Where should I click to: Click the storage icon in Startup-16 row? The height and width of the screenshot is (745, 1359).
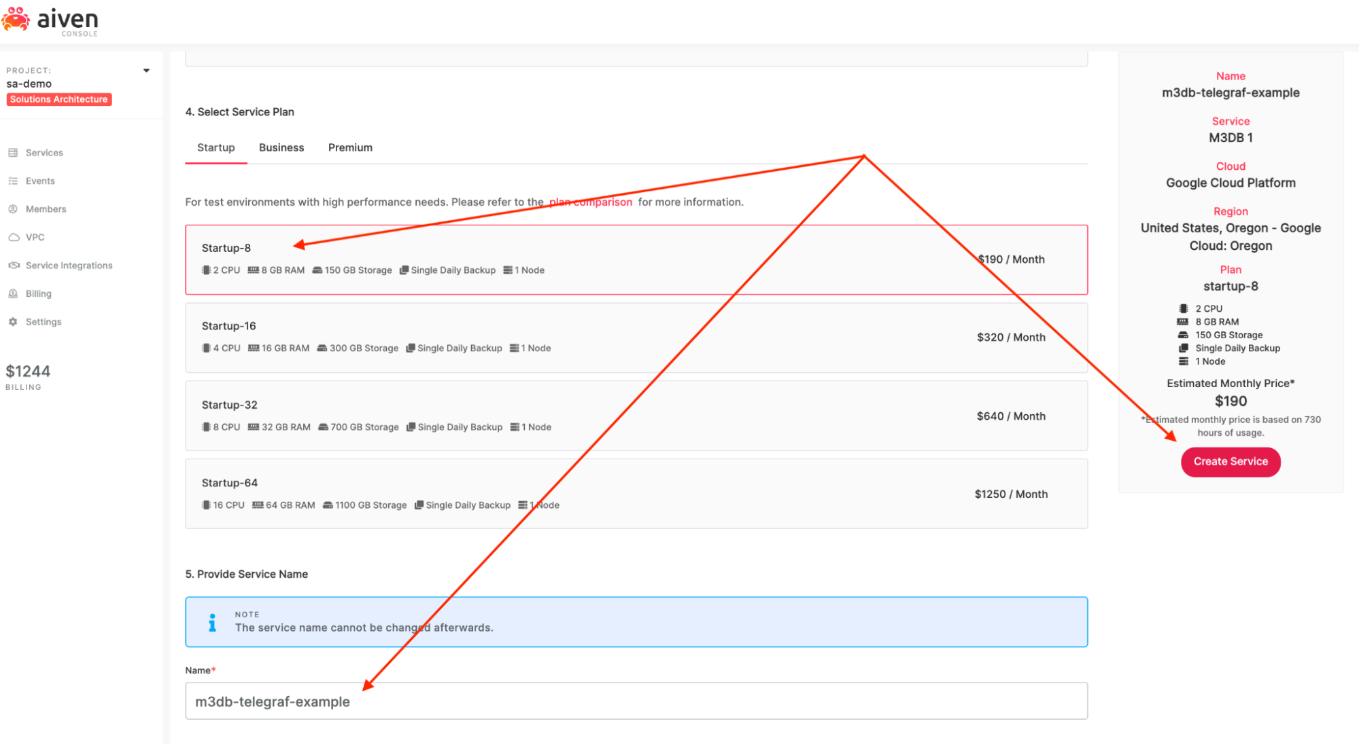pyautogui.click(x=322, y=348)
